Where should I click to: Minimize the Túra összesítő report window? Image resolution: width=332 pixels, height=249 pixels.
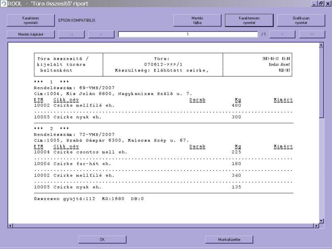[x=314, y=3]
